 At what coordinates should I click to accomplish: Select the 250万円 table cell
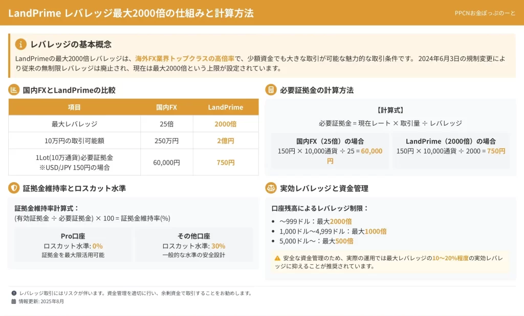(x=166, y=141)
